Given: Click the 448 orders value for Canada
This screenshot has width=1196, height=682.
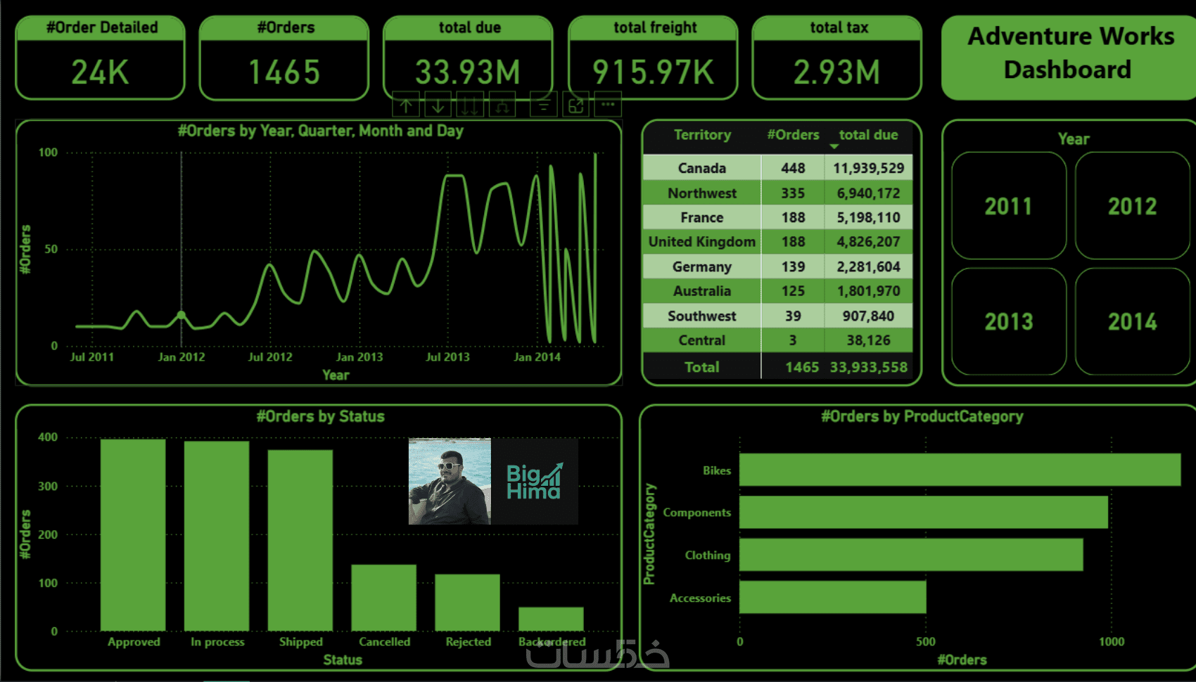Looking at the screenshot, I should [x=793, y=168].
